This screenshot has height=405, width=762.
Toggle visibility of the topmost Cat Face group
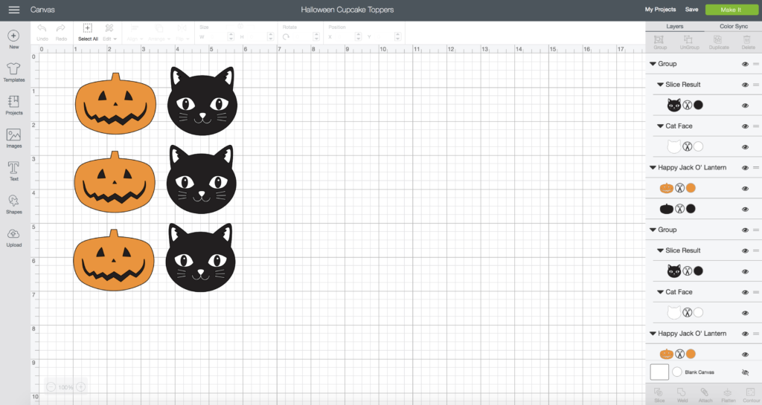[x=745, y=126]
